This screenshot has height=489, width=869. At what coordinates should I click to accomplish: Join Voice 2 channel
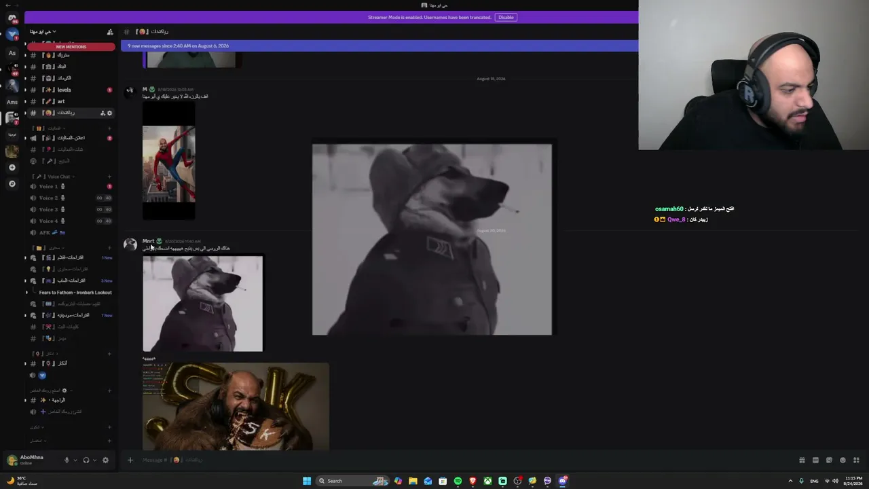click(x=71, y=198)
